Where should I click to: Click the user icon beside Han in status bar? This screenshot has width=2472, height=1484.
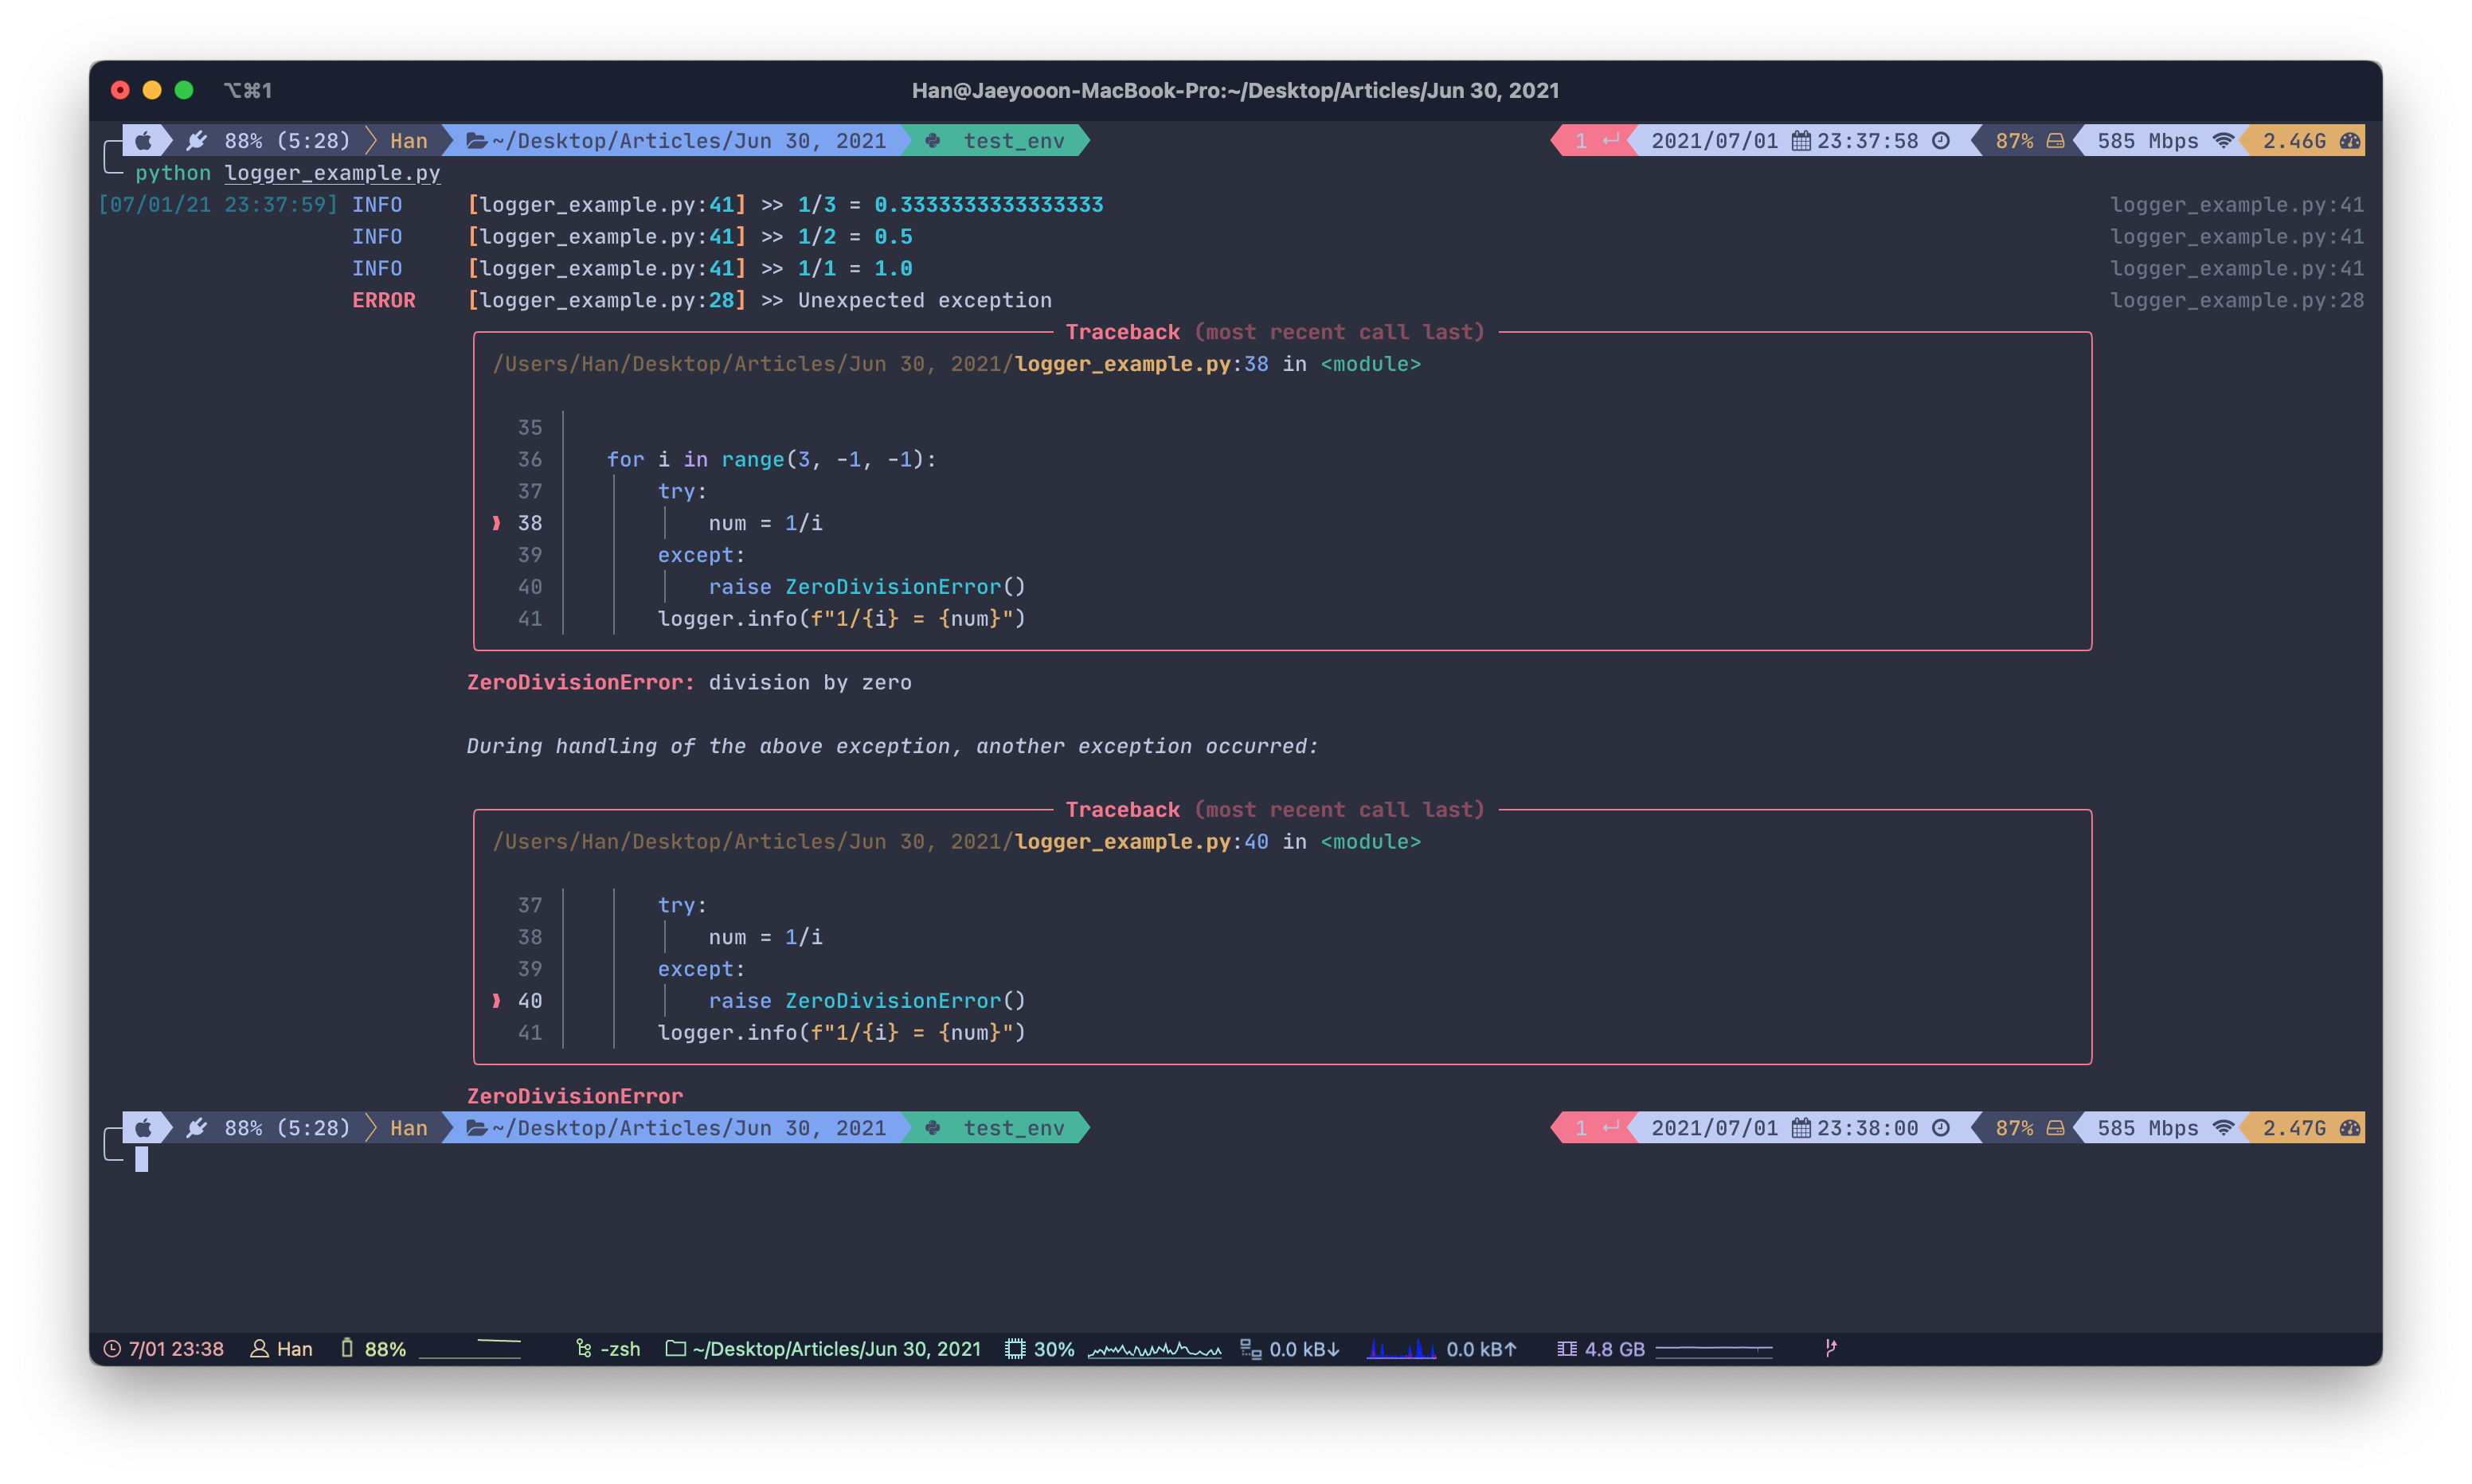pos(259,1349)
